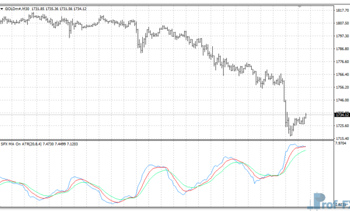Viewport: 350px width, 211px height.
Task: Click the indicator value 7.1203
Action: (x=72, y=144)
